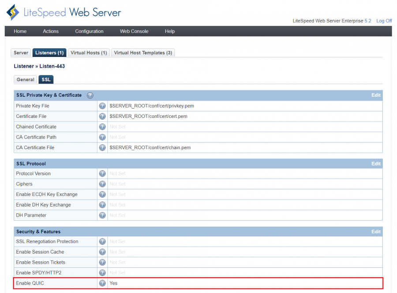Click the Protocol Version label

(x=33, y=173)
